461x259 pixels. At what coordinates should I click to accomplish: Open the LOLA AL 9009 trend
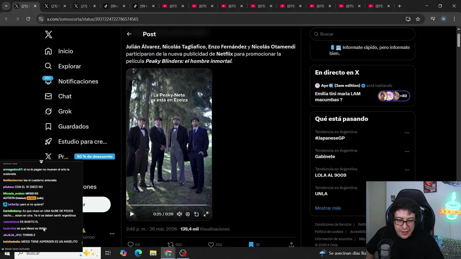tap(331, 175)
